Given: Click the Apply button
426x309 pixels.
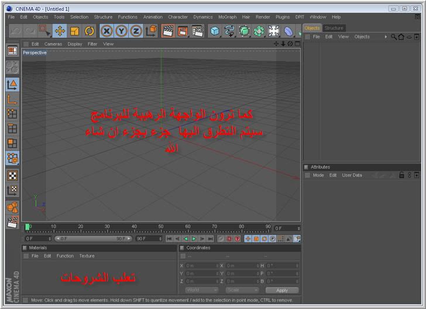Looking at the screenshot, I should tap(282, 290).
